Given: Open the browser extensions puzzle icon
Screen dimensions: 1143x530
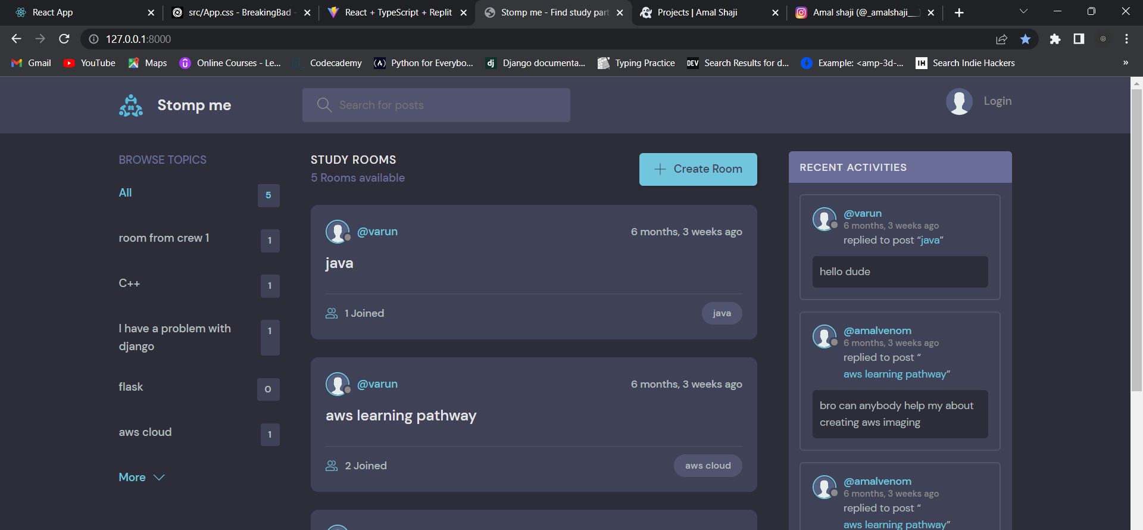Looking at the screenshot, I should coord(1055,39).
